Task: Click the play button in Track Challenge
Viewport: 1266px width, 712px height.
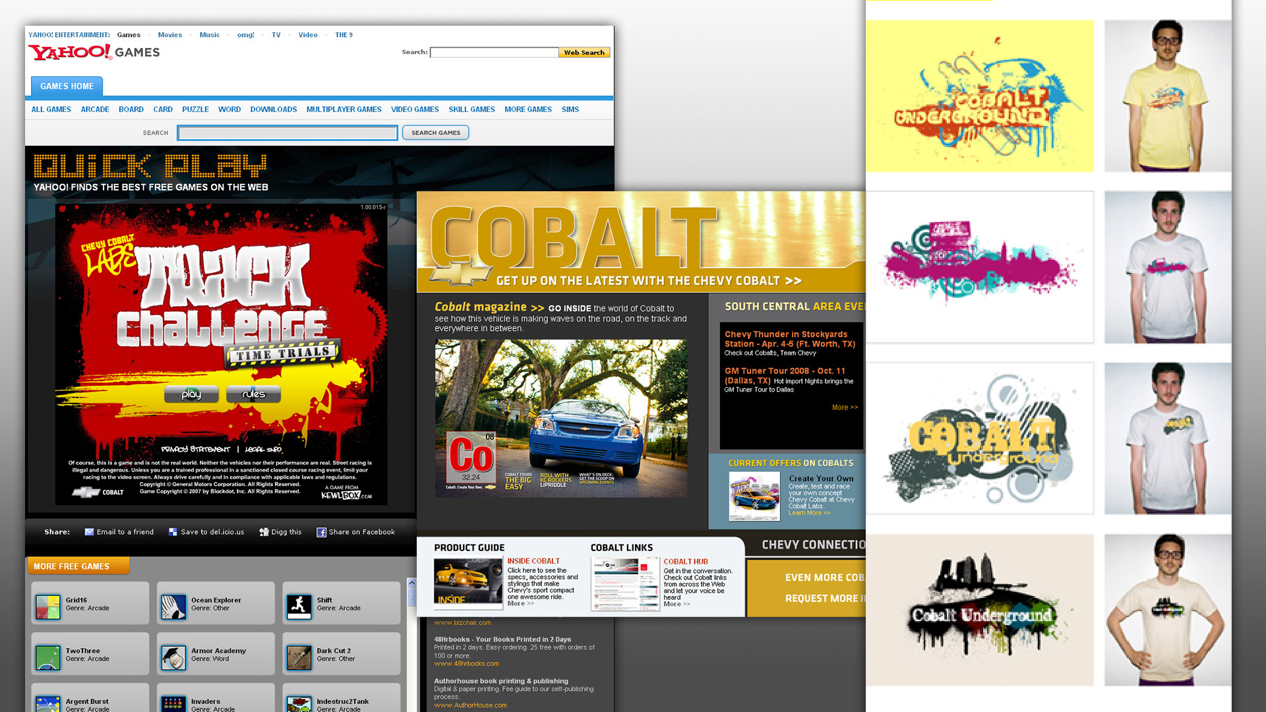Action: (x=191, y=394)
